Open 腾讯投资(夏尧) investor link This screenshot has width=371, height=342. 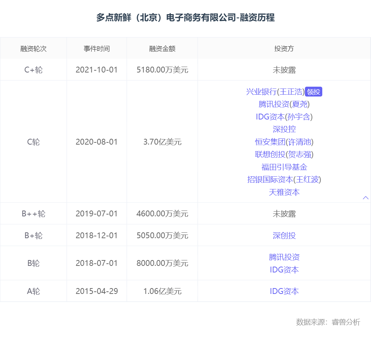[284, 104]
